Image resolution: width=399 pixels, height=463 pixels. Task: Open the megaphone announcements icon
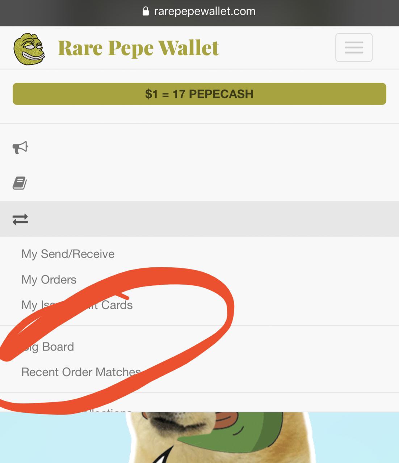[x=20, y=147]
